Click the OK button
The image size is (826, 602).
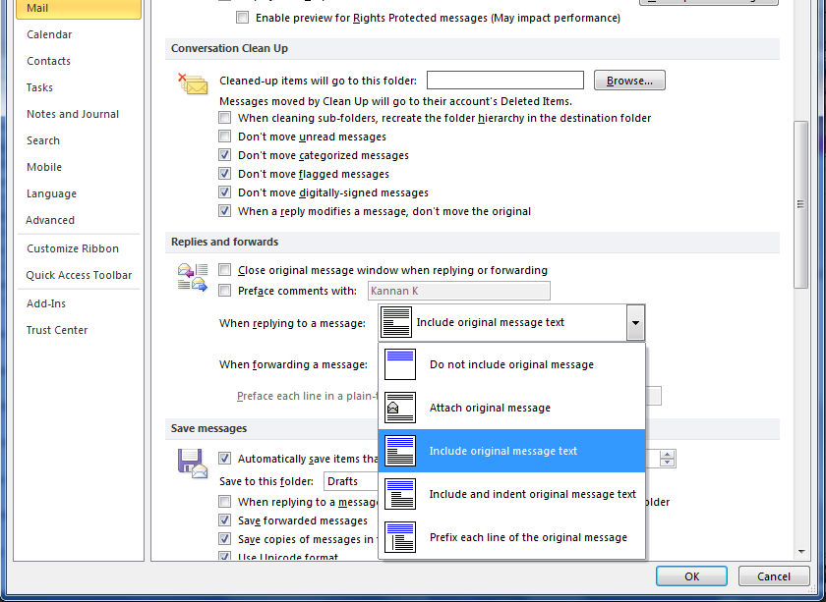(691, 575)
